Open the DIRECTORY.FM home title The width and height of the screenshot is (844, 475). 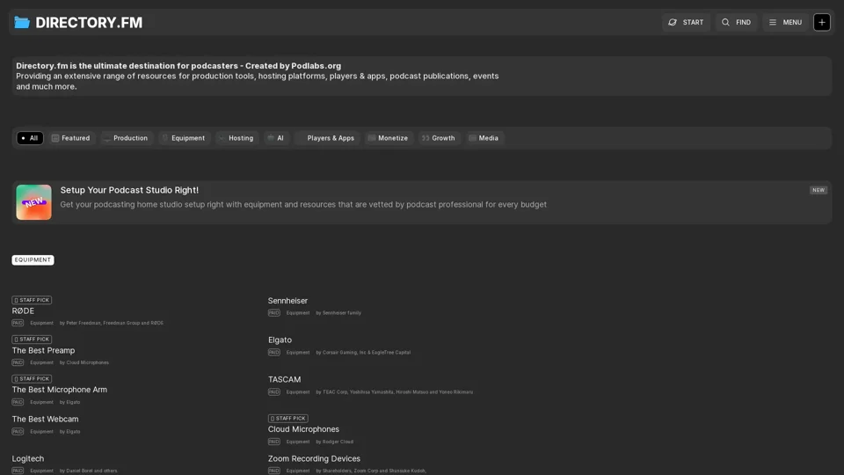click(x=89, y=23)
